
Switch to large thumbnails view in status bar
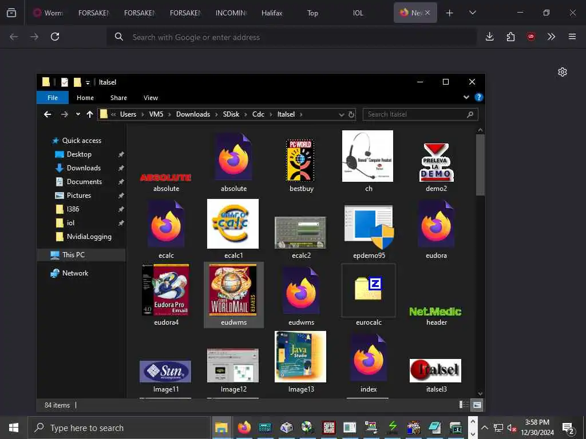click(477, 405)
